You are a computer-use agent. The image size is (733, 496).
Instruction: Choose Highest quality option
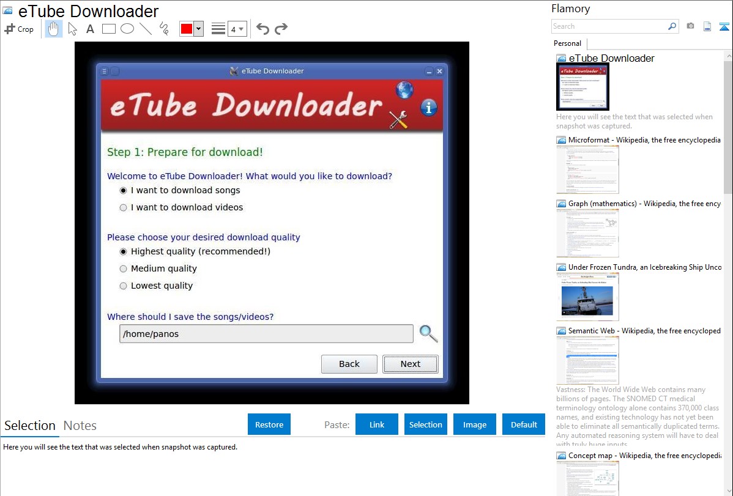tap(195, 251)
